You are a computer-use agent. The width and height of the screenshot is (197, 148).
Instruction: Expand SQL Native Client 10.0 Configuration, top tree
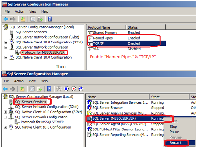[6, 57]
